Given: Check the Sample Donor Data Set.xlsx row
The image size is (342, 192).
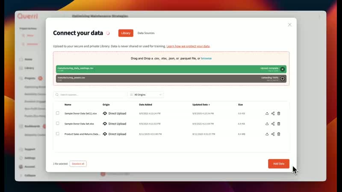Looking at the screenshot, I should coord(58,124).
